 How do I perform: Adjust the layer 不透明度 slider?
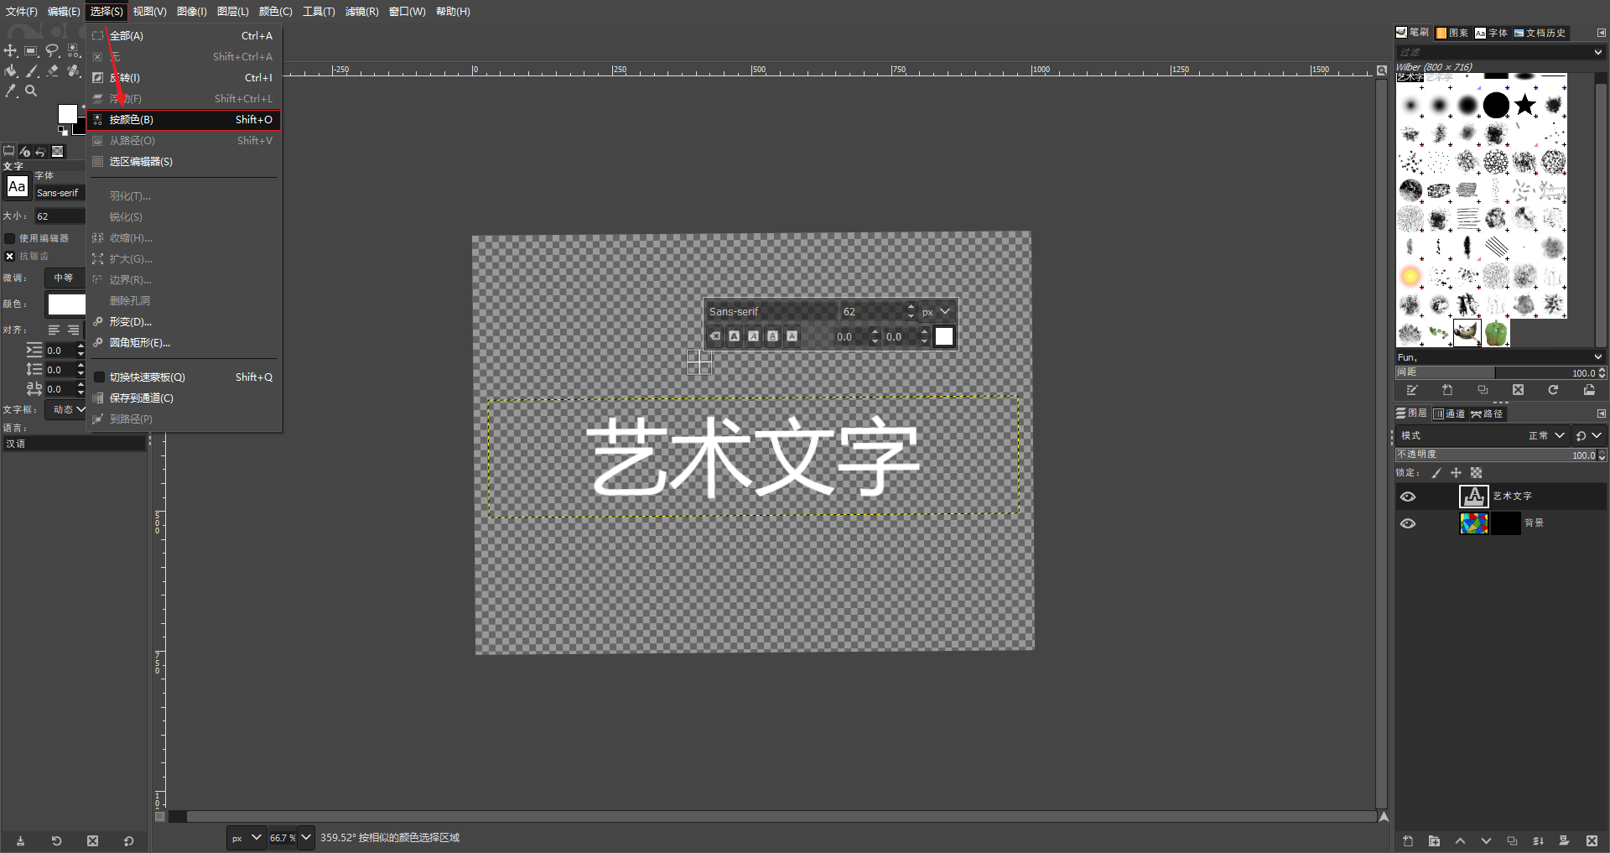coord(1500,455)
